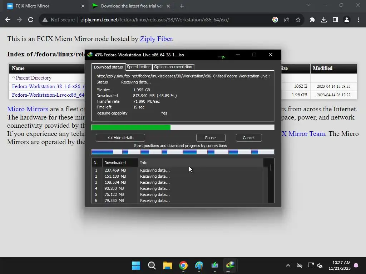Open Google icon in address bar
Viewport: 366px width, 274px height.
pos(275,20)
